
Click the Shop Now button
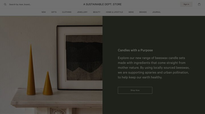tap(135, 90)
